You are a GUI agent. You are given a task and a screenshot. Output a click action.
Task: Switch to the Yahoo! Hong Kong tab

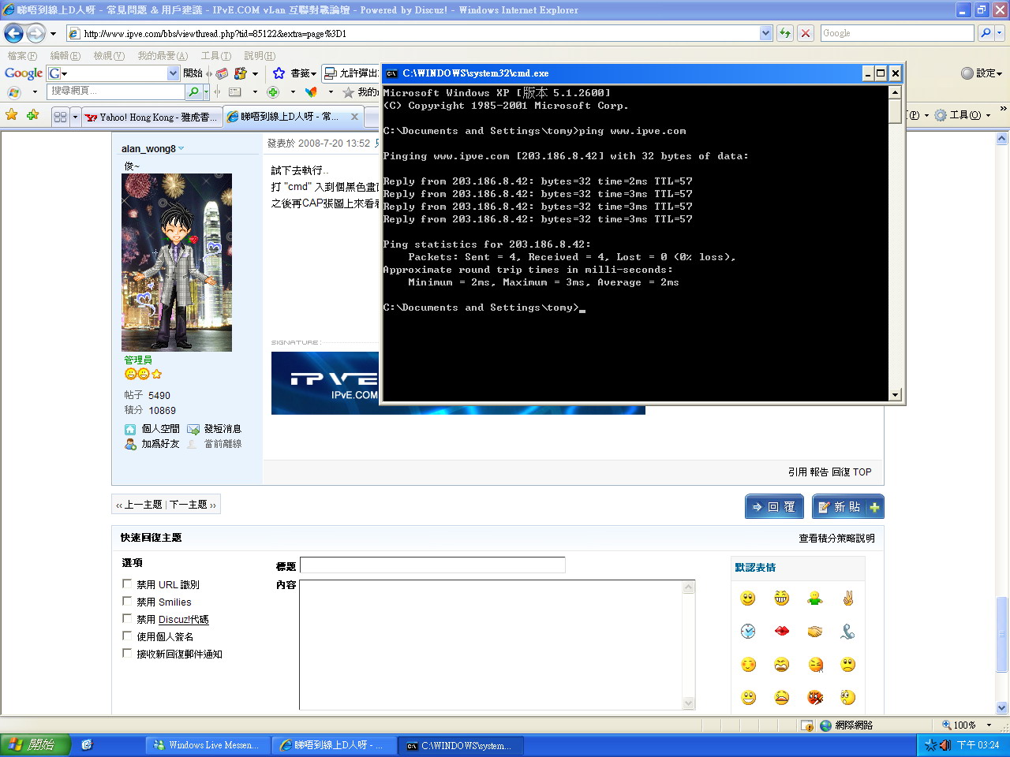coord(152,117)
